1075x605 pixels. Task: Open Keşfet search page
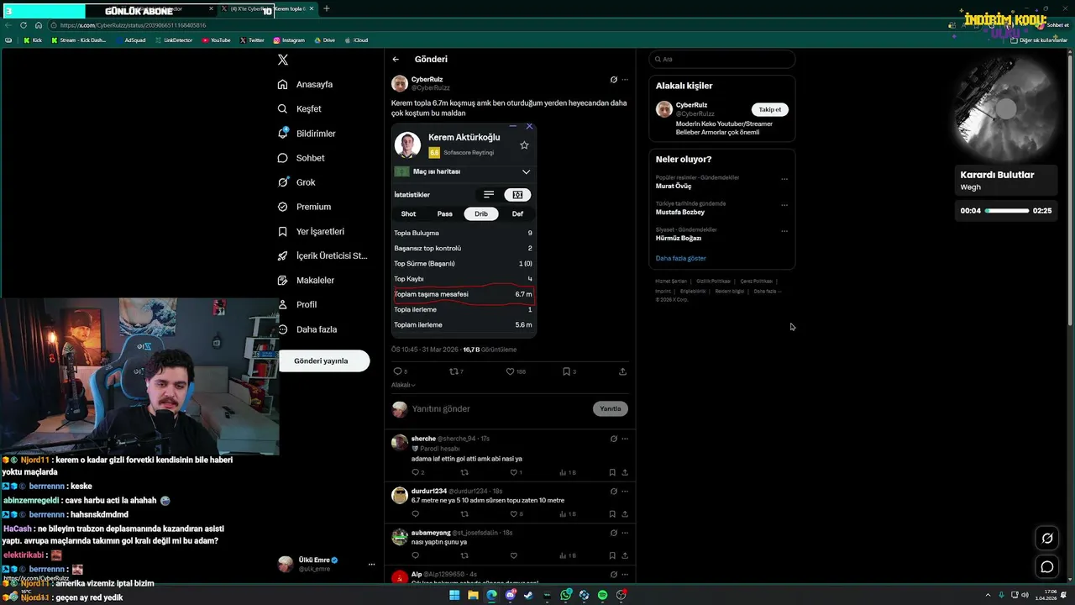[300, 108]
